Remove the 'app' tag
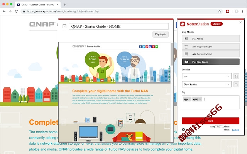This screenshot has height=154, width=247. (189, 99)
